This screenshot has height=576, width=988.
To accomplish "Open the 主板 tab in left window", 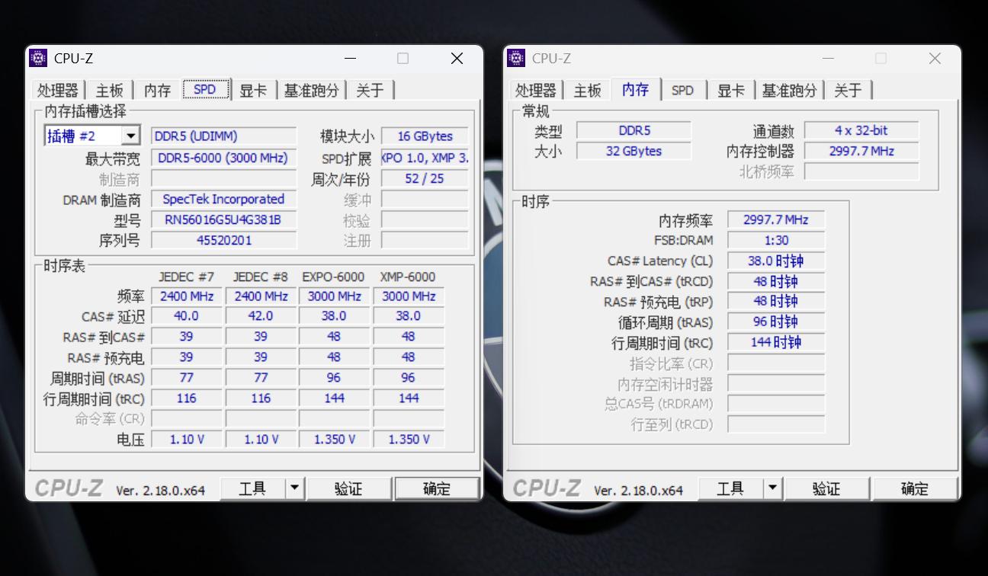I will pos(109,89).
